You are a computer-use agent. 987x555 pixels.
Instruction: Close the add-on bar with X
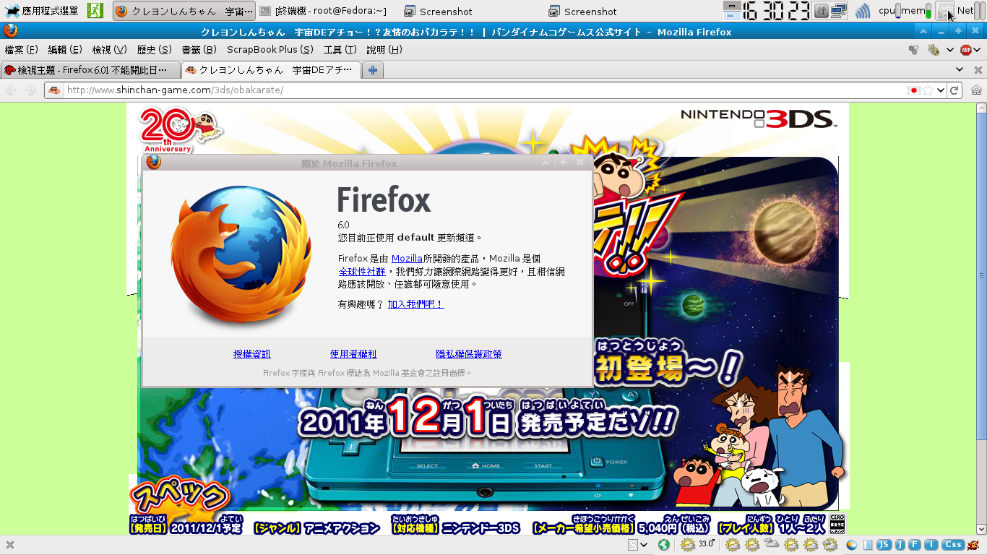tap(10, 545)
